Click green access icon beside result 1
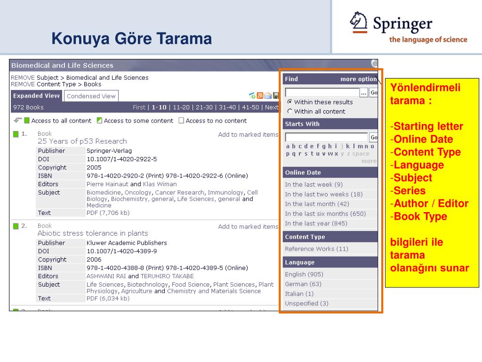This screenshot has width=482, height=362. coord(16,134)
